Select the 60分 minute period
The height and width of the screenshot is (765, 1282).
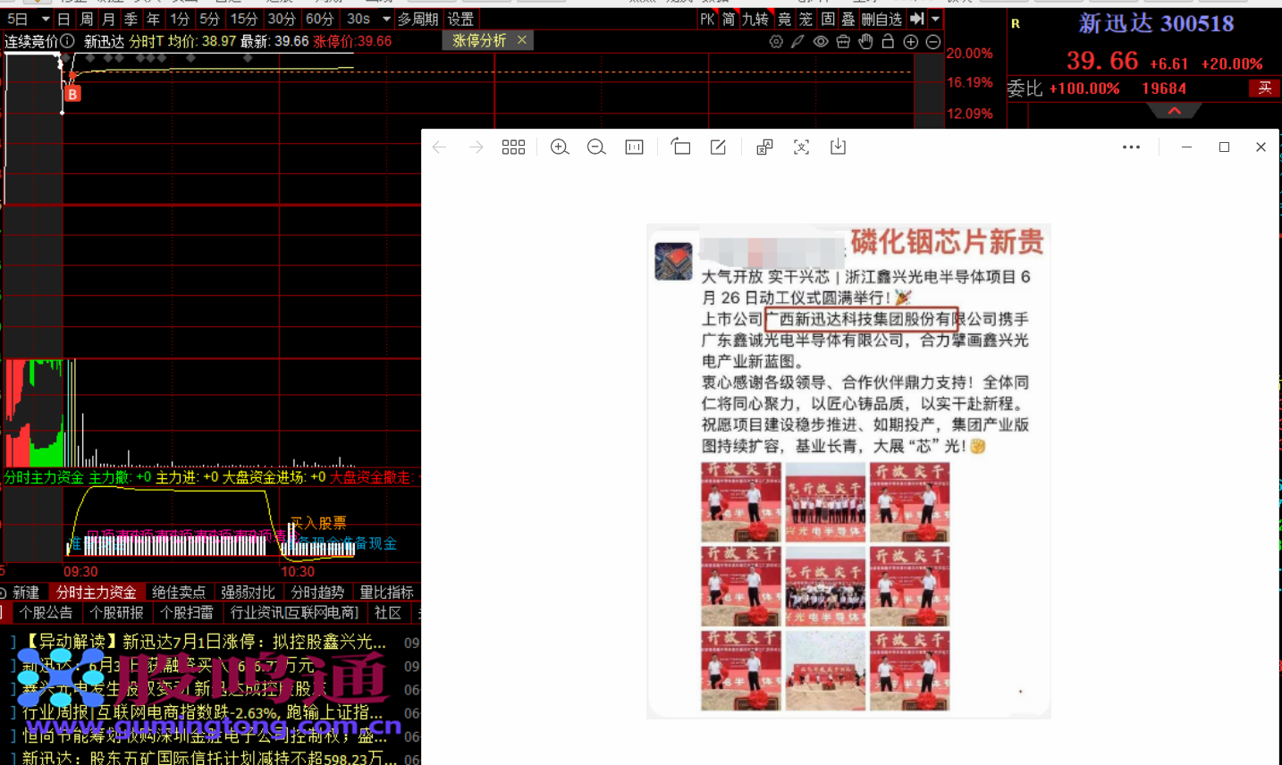(x=319, y=19)
